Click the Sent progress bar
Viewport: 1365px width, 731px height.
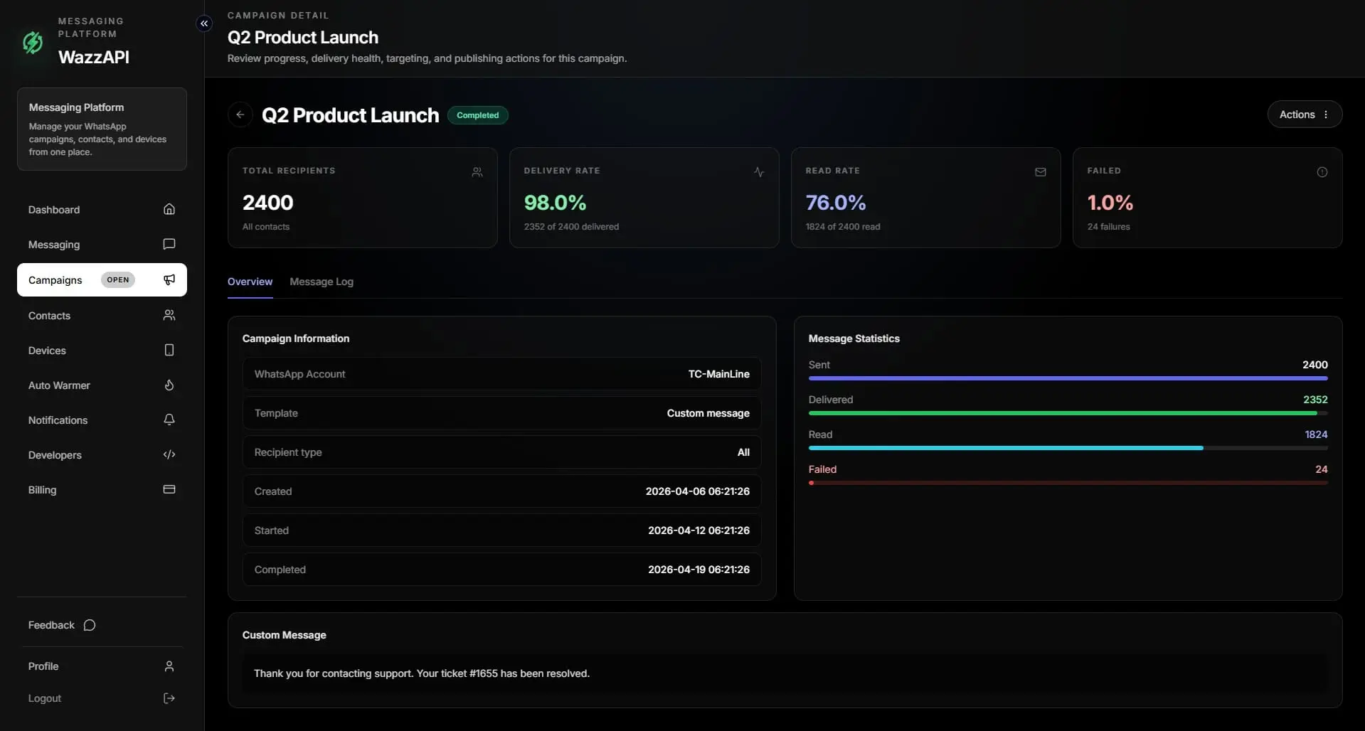click(1068, 378)
